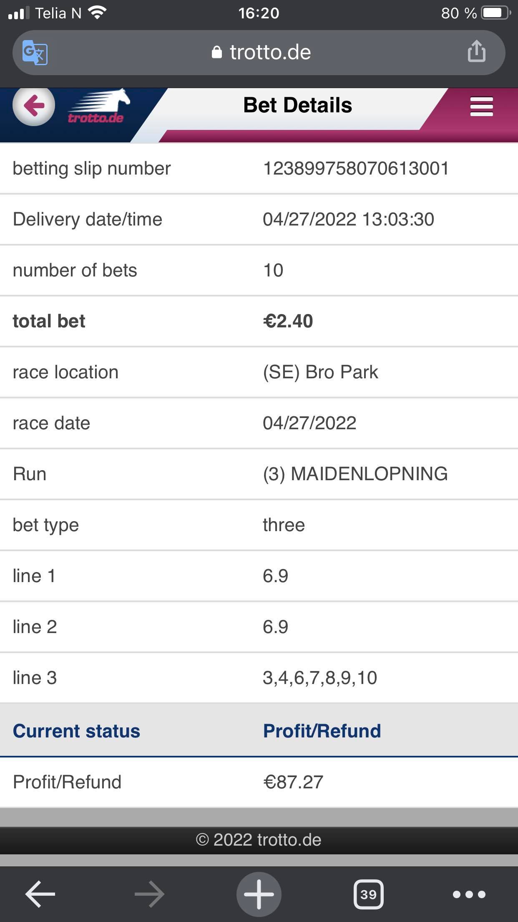Go back using browser back arrow
The image size is (518, 922).
click(40, 894)
